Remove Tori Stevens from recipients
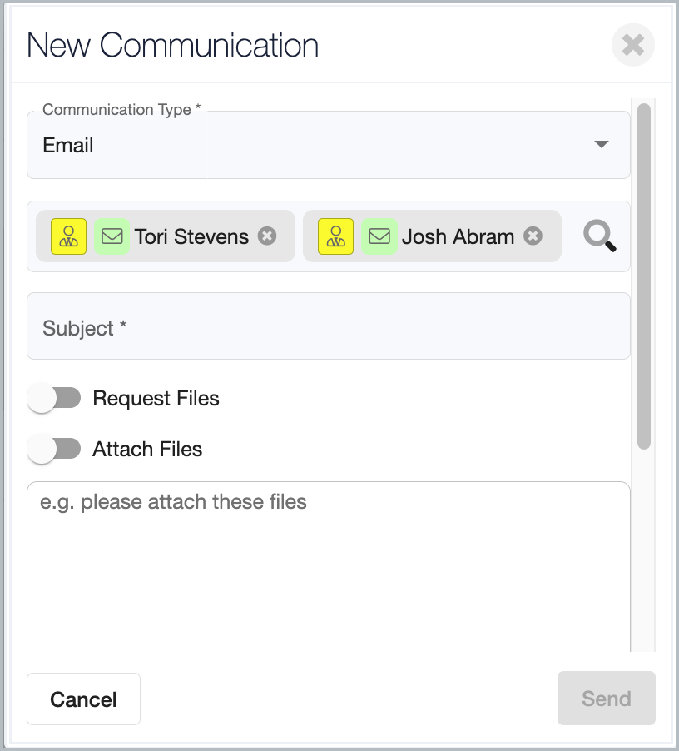 click(267, 236)
